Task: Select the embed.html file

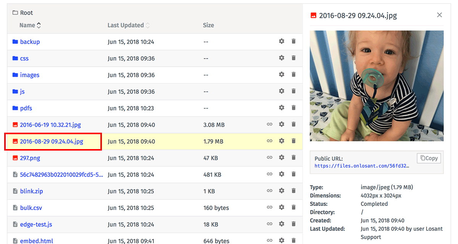Action: pos(37,241)
